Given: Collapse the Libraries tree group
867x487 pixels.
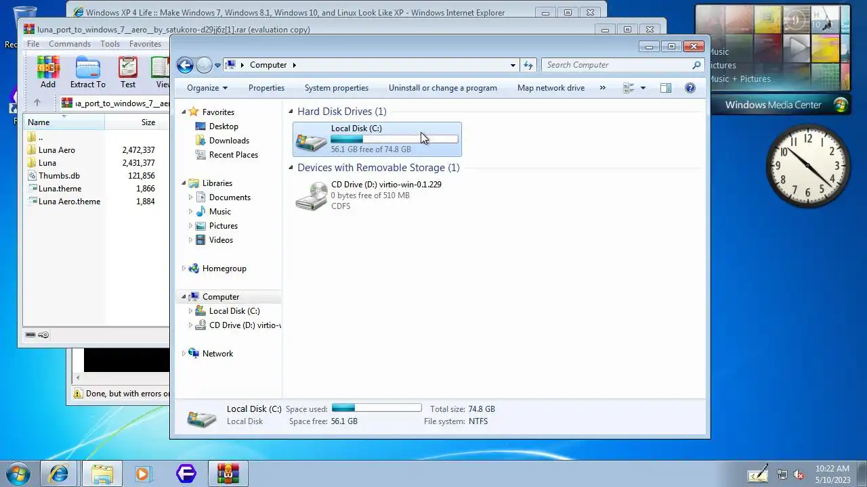Looking at the screenshot, I should tap(184, 183).
